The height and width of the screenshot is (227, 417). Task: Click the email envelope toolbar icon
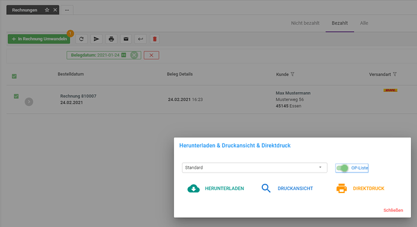[x=126, y=39]
